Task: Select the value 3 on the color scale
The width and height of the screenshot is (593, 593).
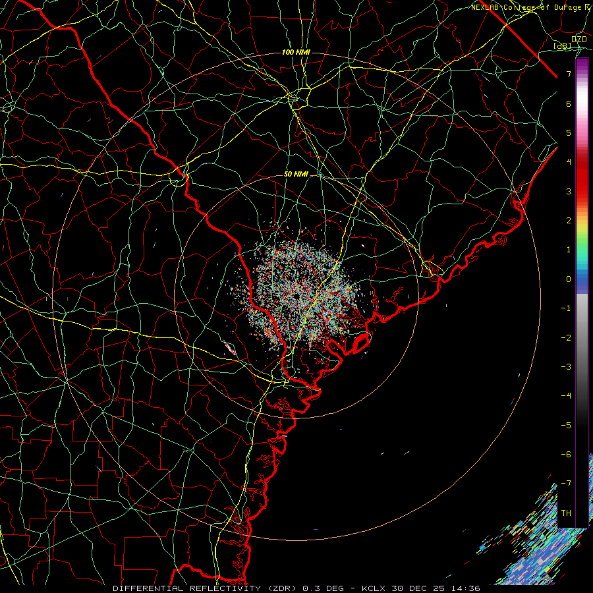Action: [569, 191]
